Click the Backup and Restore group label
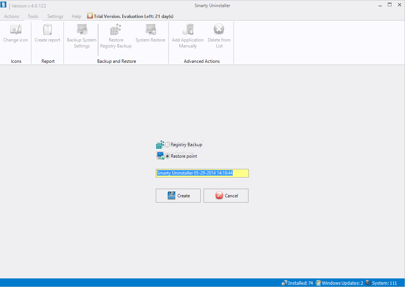This screenshot has height=287, width=405. 117,61
